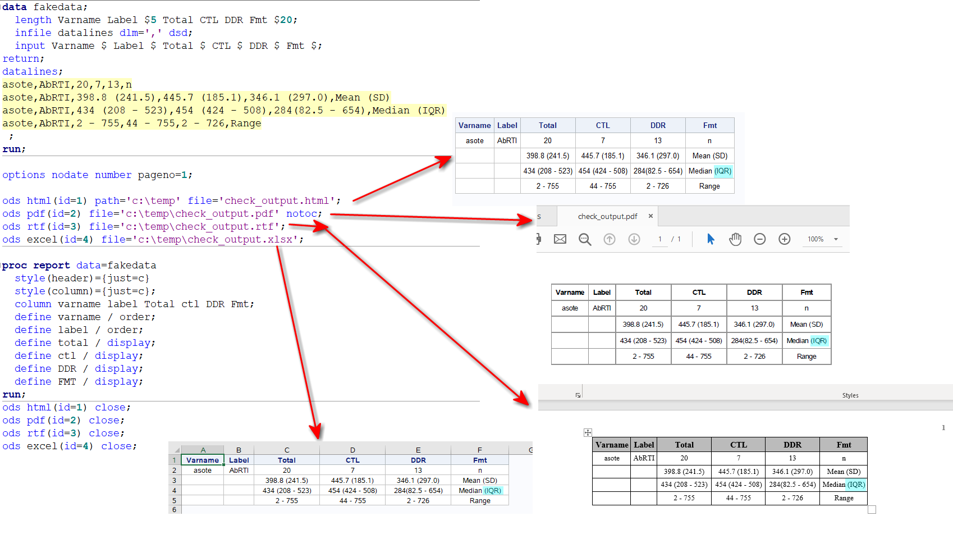The height and width of the screenshot is (534, 953).
Task: Click the PDF page number field
Action: [660, 239]
